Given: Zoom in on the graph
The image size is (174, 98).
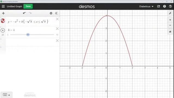Looking at the screenshot, I should click(x=170, y=20).
